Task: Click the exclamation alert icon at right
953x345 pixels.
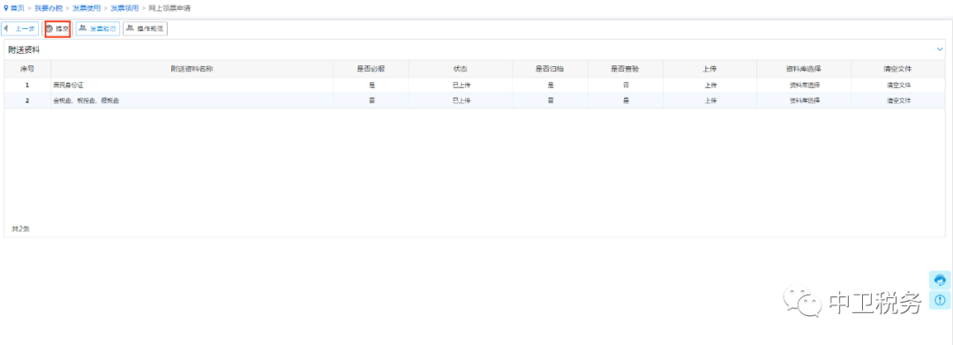Action: (940, 300)
